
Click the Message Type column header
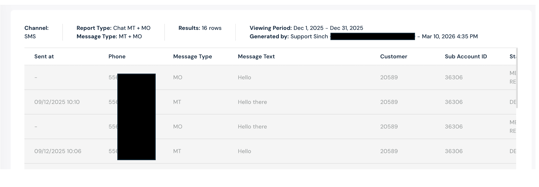click(192, 56)
